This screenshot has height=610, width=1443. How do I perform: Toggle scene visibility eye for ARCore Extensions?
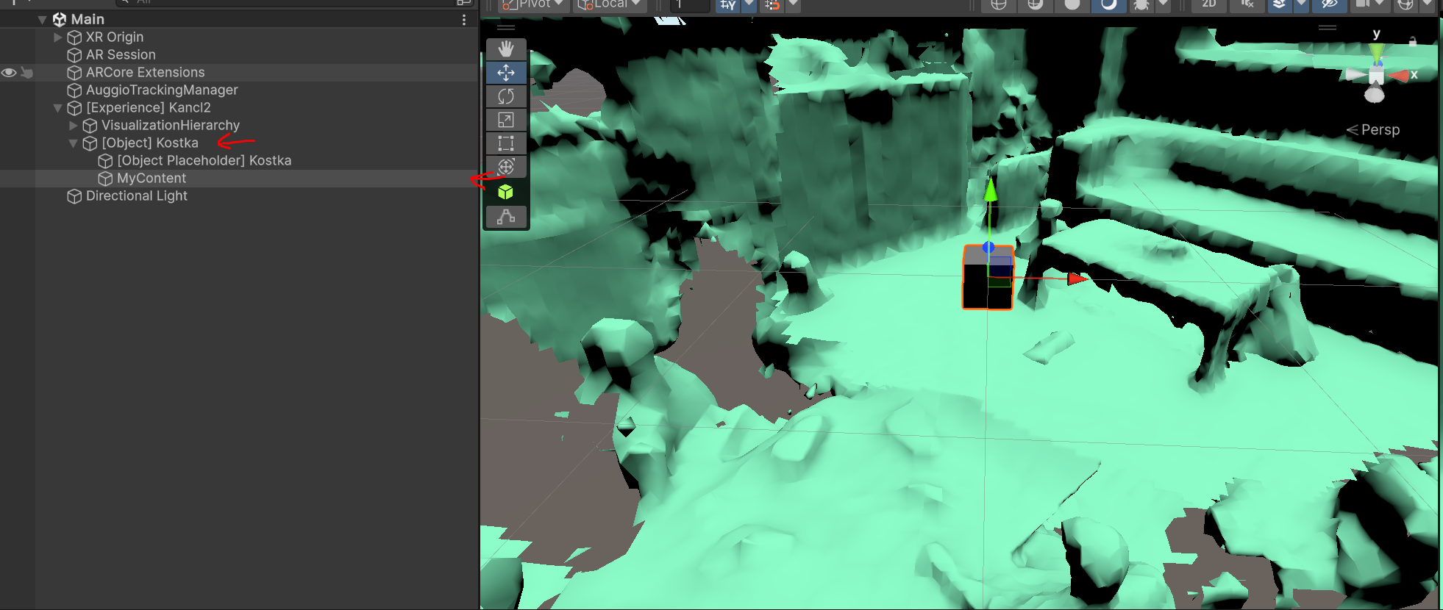click(9, 73)
